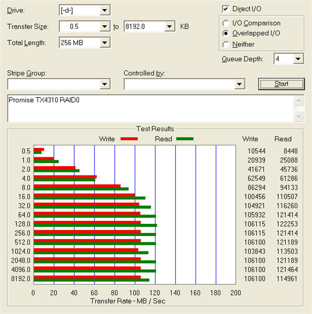This screenshot has height=314, width=312.
Task: Click the 8192.0 transfer size row label
Action: [x=21, y=279]
